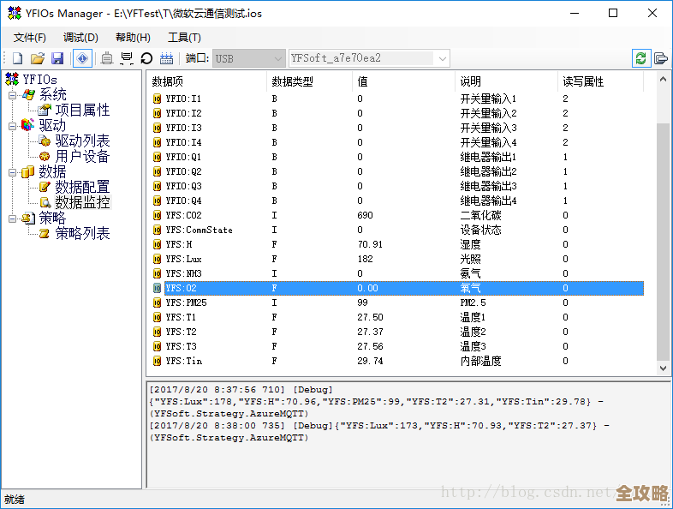Screen dimensions: 673x509
Task: Click the calendar-style device toolbar icon
Action: (x=166, y=58)
